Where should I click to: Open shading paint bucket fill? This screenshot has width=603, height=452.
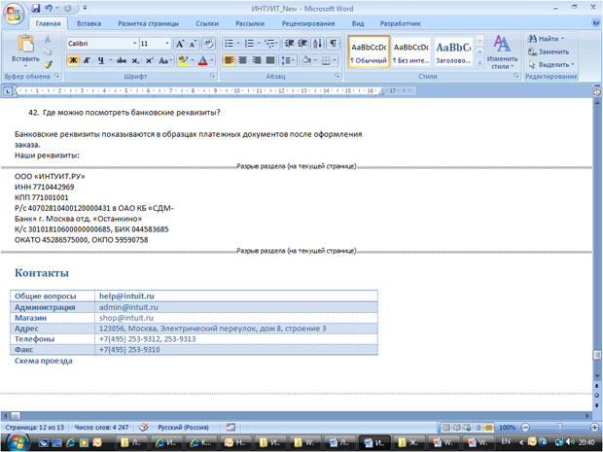coord(306,60)
